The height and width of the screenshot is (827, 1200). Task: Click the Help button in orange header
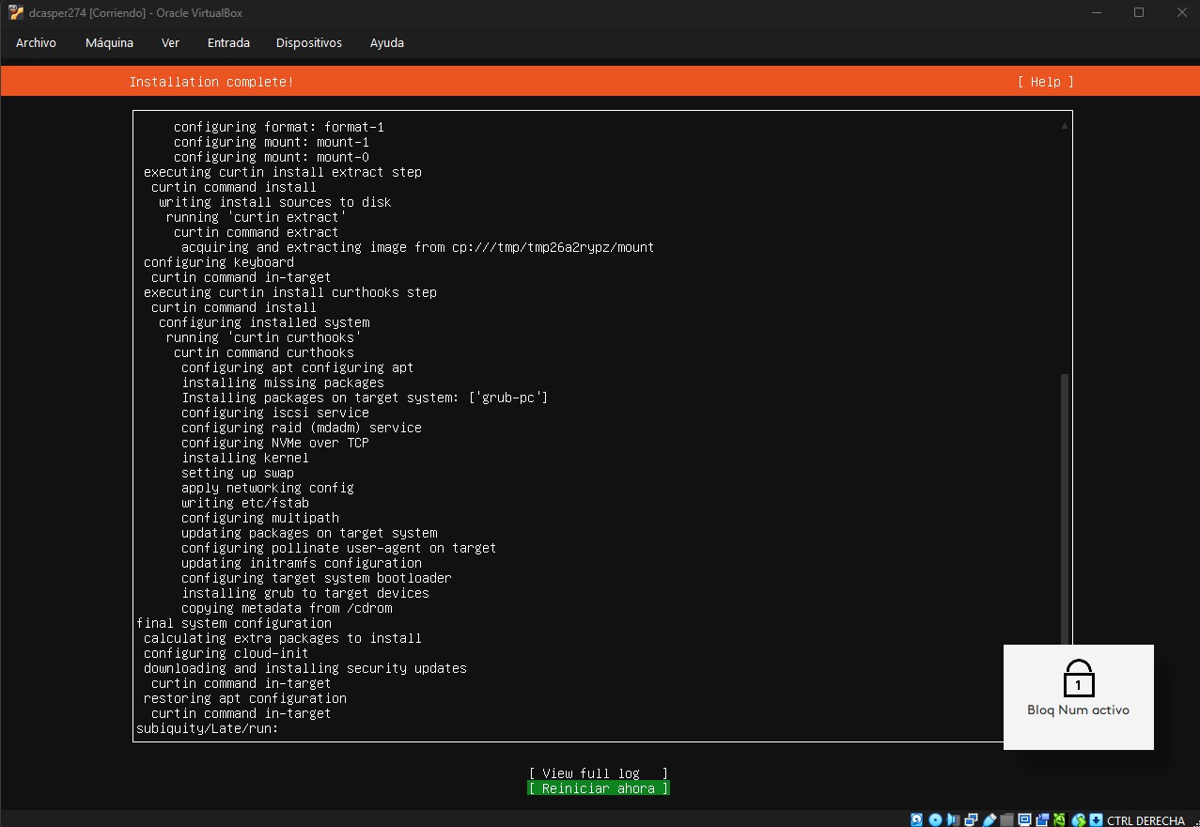click(x=1045, y=82)
